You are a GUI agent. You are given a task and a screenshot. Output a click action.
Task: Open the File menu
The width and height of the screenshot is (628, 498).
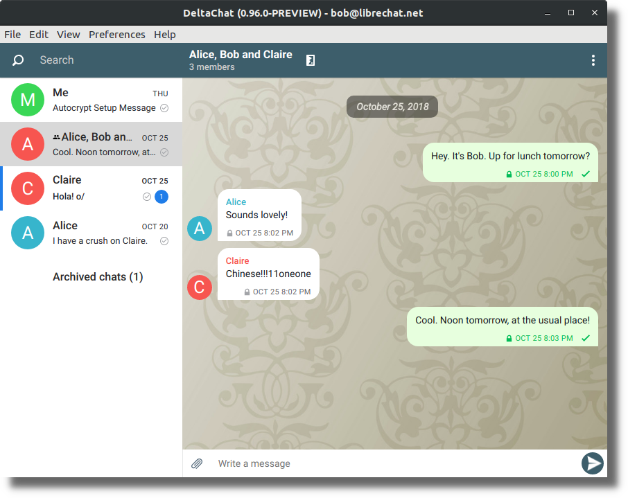[x=12, y=34]
